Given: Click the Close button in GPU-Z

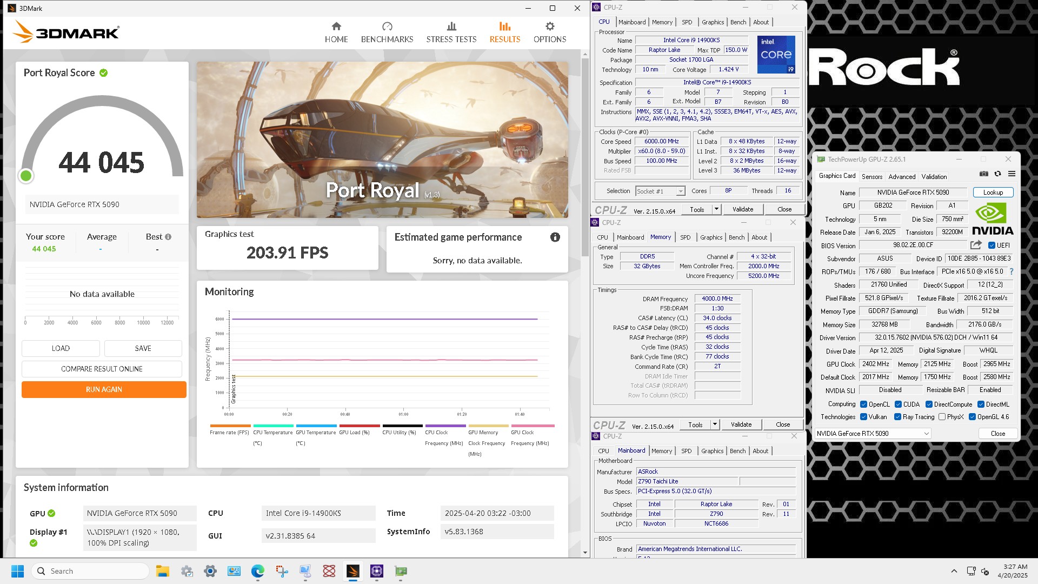Looking at the screenshot, I should coord(998,434).
